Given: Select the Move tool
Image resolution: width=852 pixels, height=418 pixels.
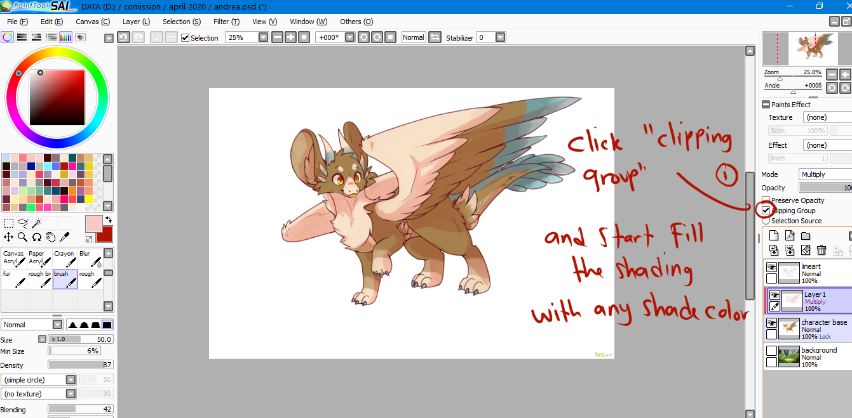Looking at the screenshot, I should 8,237.
